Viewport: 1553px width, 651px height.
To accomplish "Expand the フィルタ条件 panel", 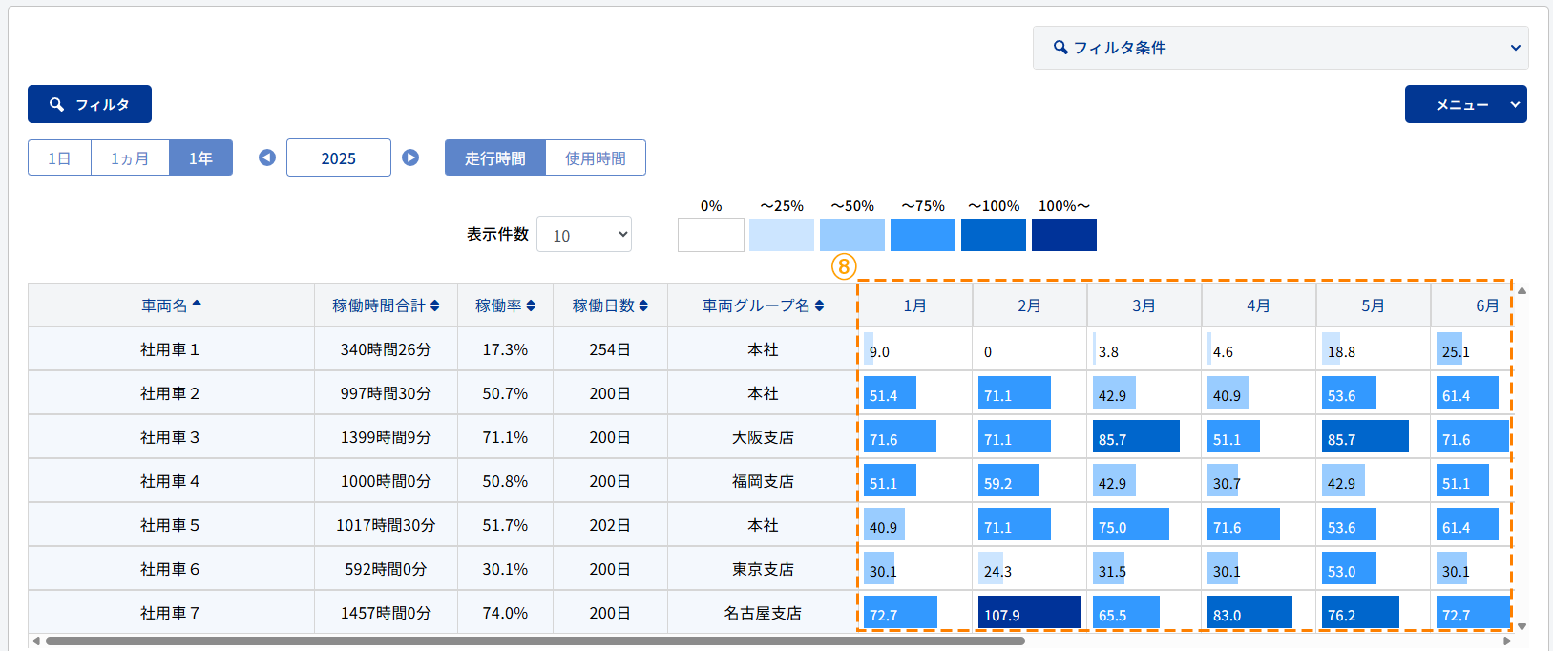I will (1280, 48).
